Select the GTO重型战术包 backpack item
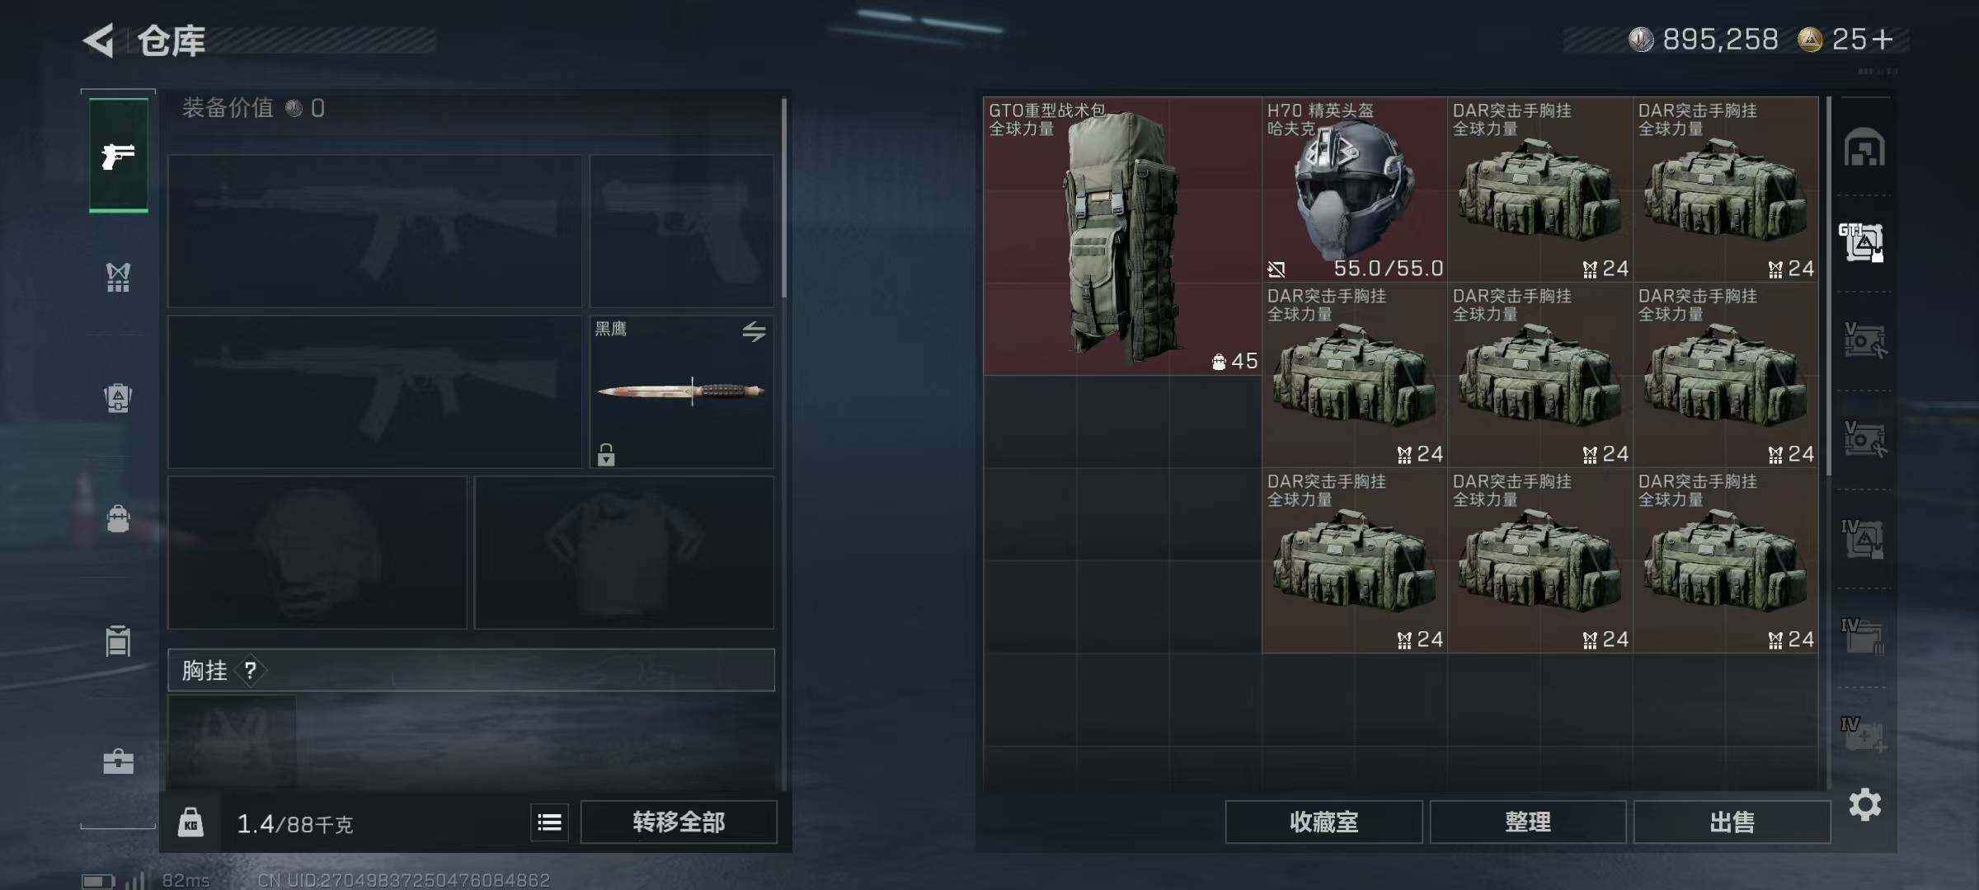 coord(1122,237)
